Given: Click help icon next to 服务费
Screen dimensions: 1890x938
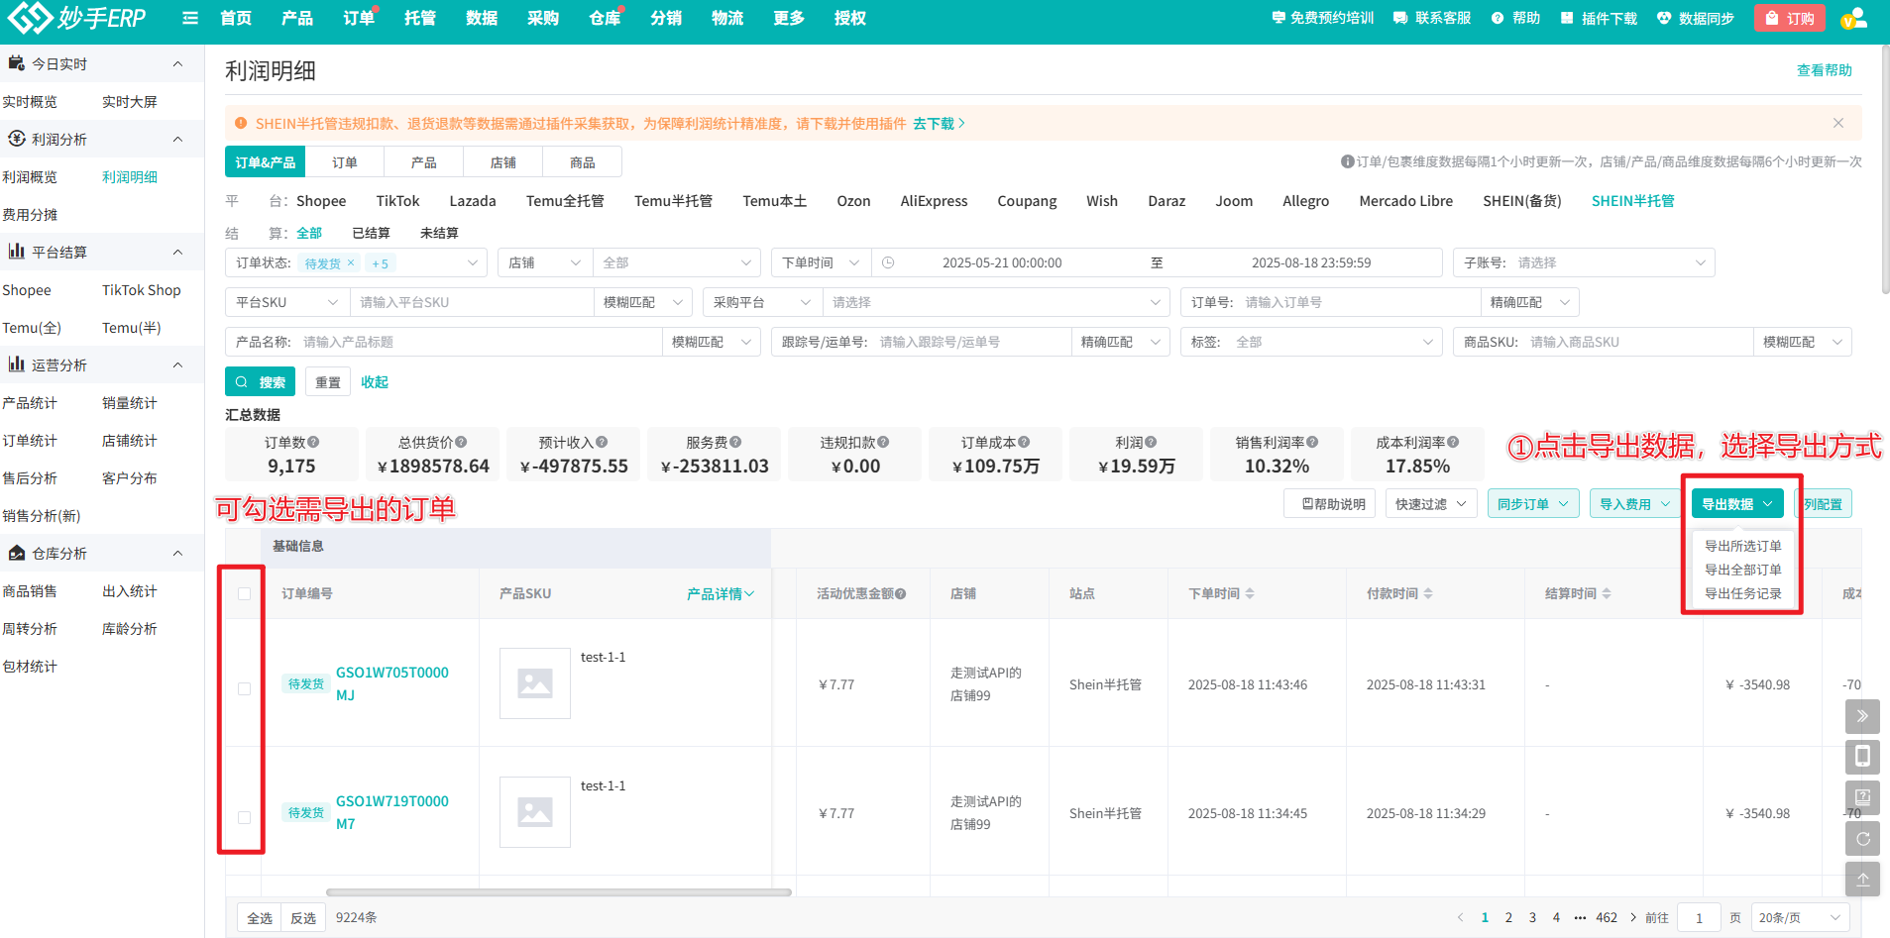Looking at the screenshot, I should [735, 443].
